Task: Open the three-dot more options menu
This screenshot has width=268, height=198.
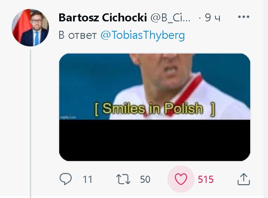Action: click(244, 17)
